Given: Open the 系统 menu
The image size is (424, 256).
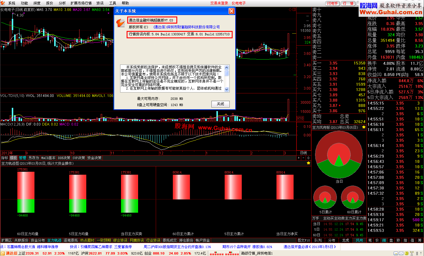Looking at the screenshot, I should tap(11, 3).
